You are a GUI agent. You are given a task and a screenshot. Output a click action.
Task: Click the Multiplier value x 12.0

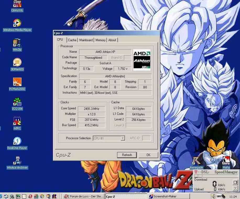point(91,114)
